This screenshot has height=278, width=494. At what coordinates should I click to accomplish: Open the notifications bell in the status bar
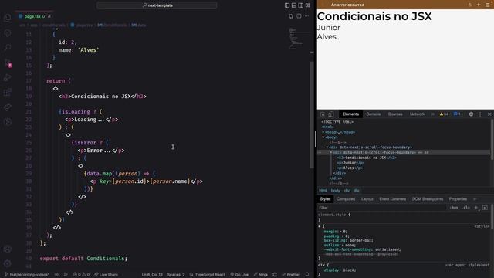(x=307, y=275)
